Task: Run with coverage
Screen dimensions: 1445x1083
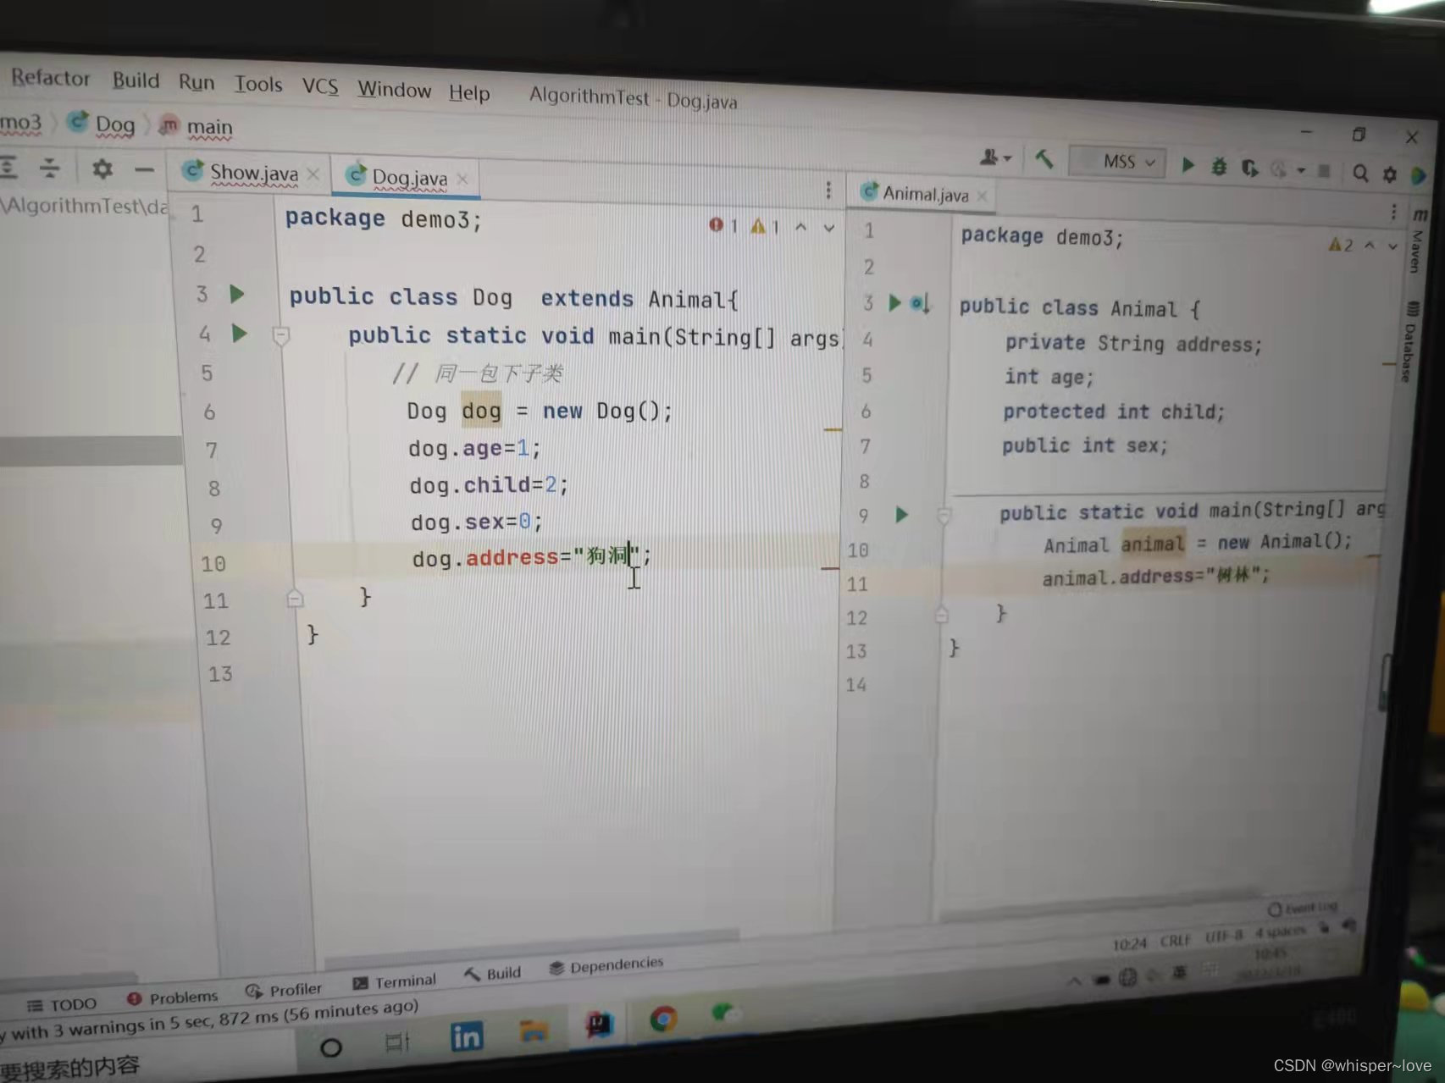Action: point(1249,169)
